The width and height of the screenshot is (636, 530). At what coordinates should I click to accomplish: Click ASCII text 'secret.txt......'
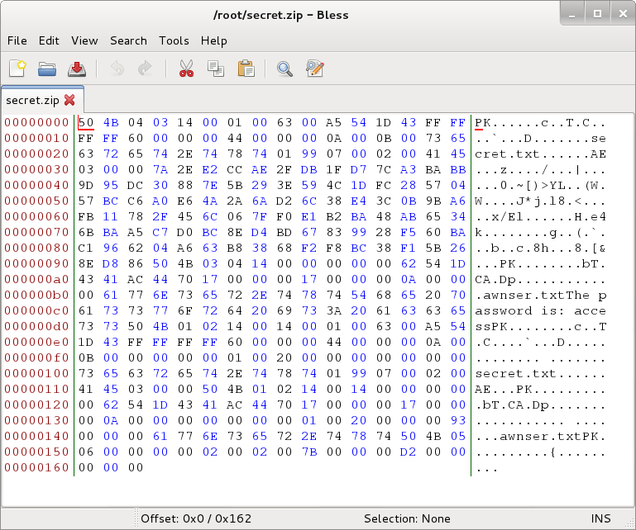[541, 373]
